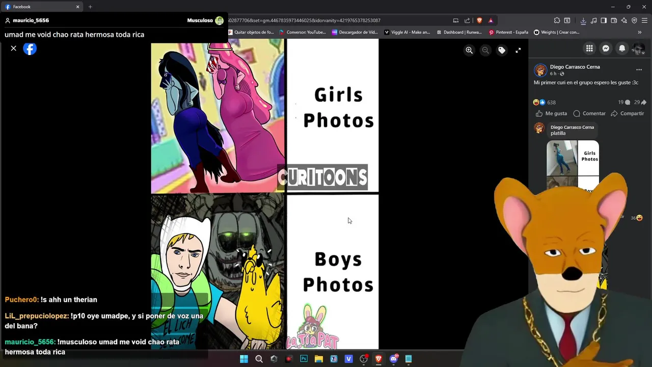
Task: Click the Compartir button
Action: 628,113
